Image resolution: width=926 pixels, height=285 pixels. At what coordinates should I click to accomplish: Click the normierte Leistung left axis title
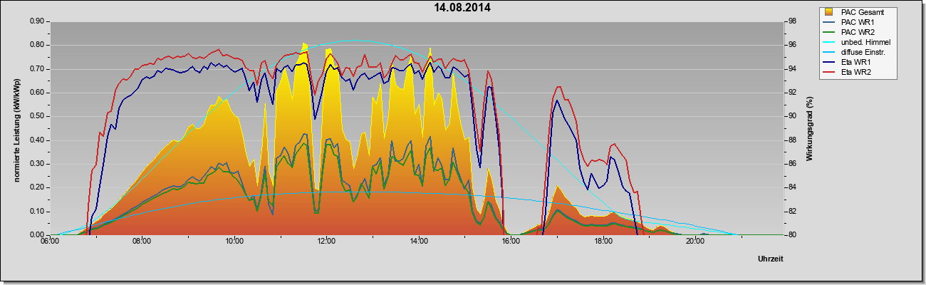point(16,128)
